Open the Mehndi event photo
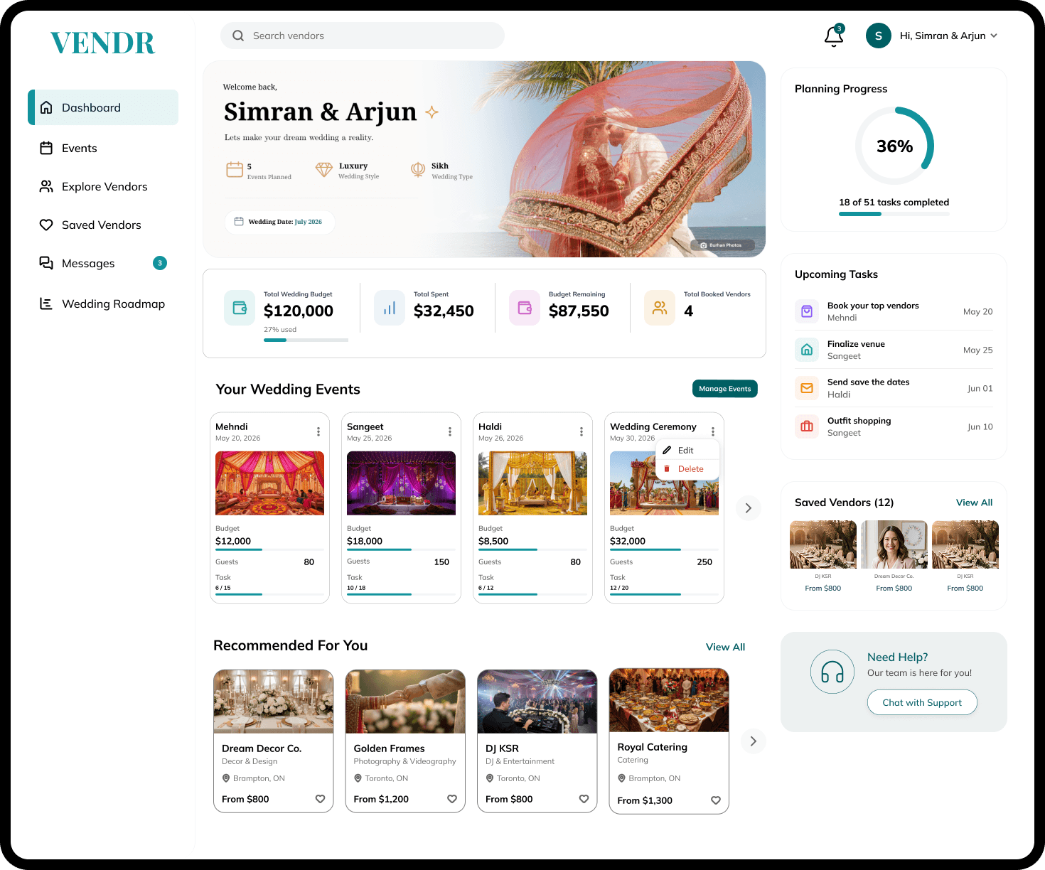The height and width of the screenshot is (870, 1045). coord(269,483)
